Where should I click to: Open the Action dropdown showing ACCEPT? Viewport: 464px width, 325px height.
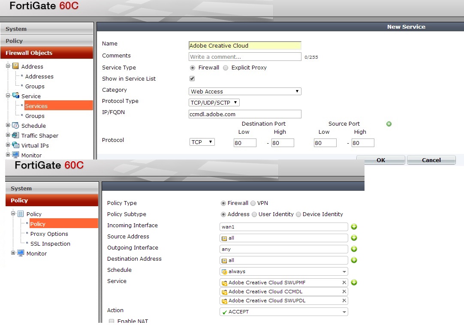point(284,312)
